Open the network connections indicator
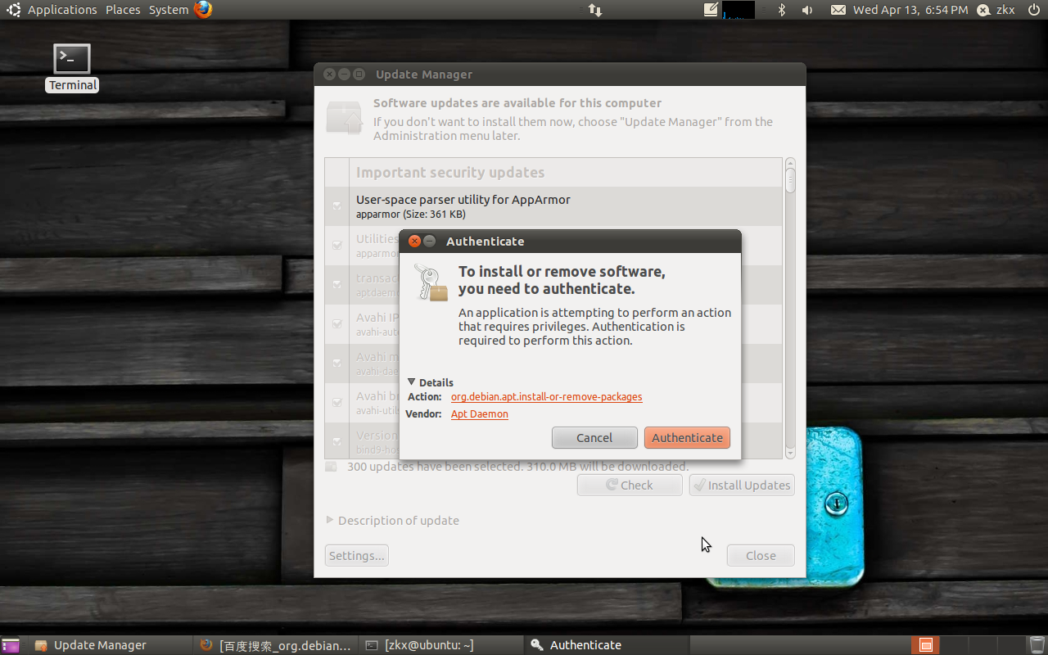Image resolution: width=1048 pixels, height=655 pixels. pos(595,10)
